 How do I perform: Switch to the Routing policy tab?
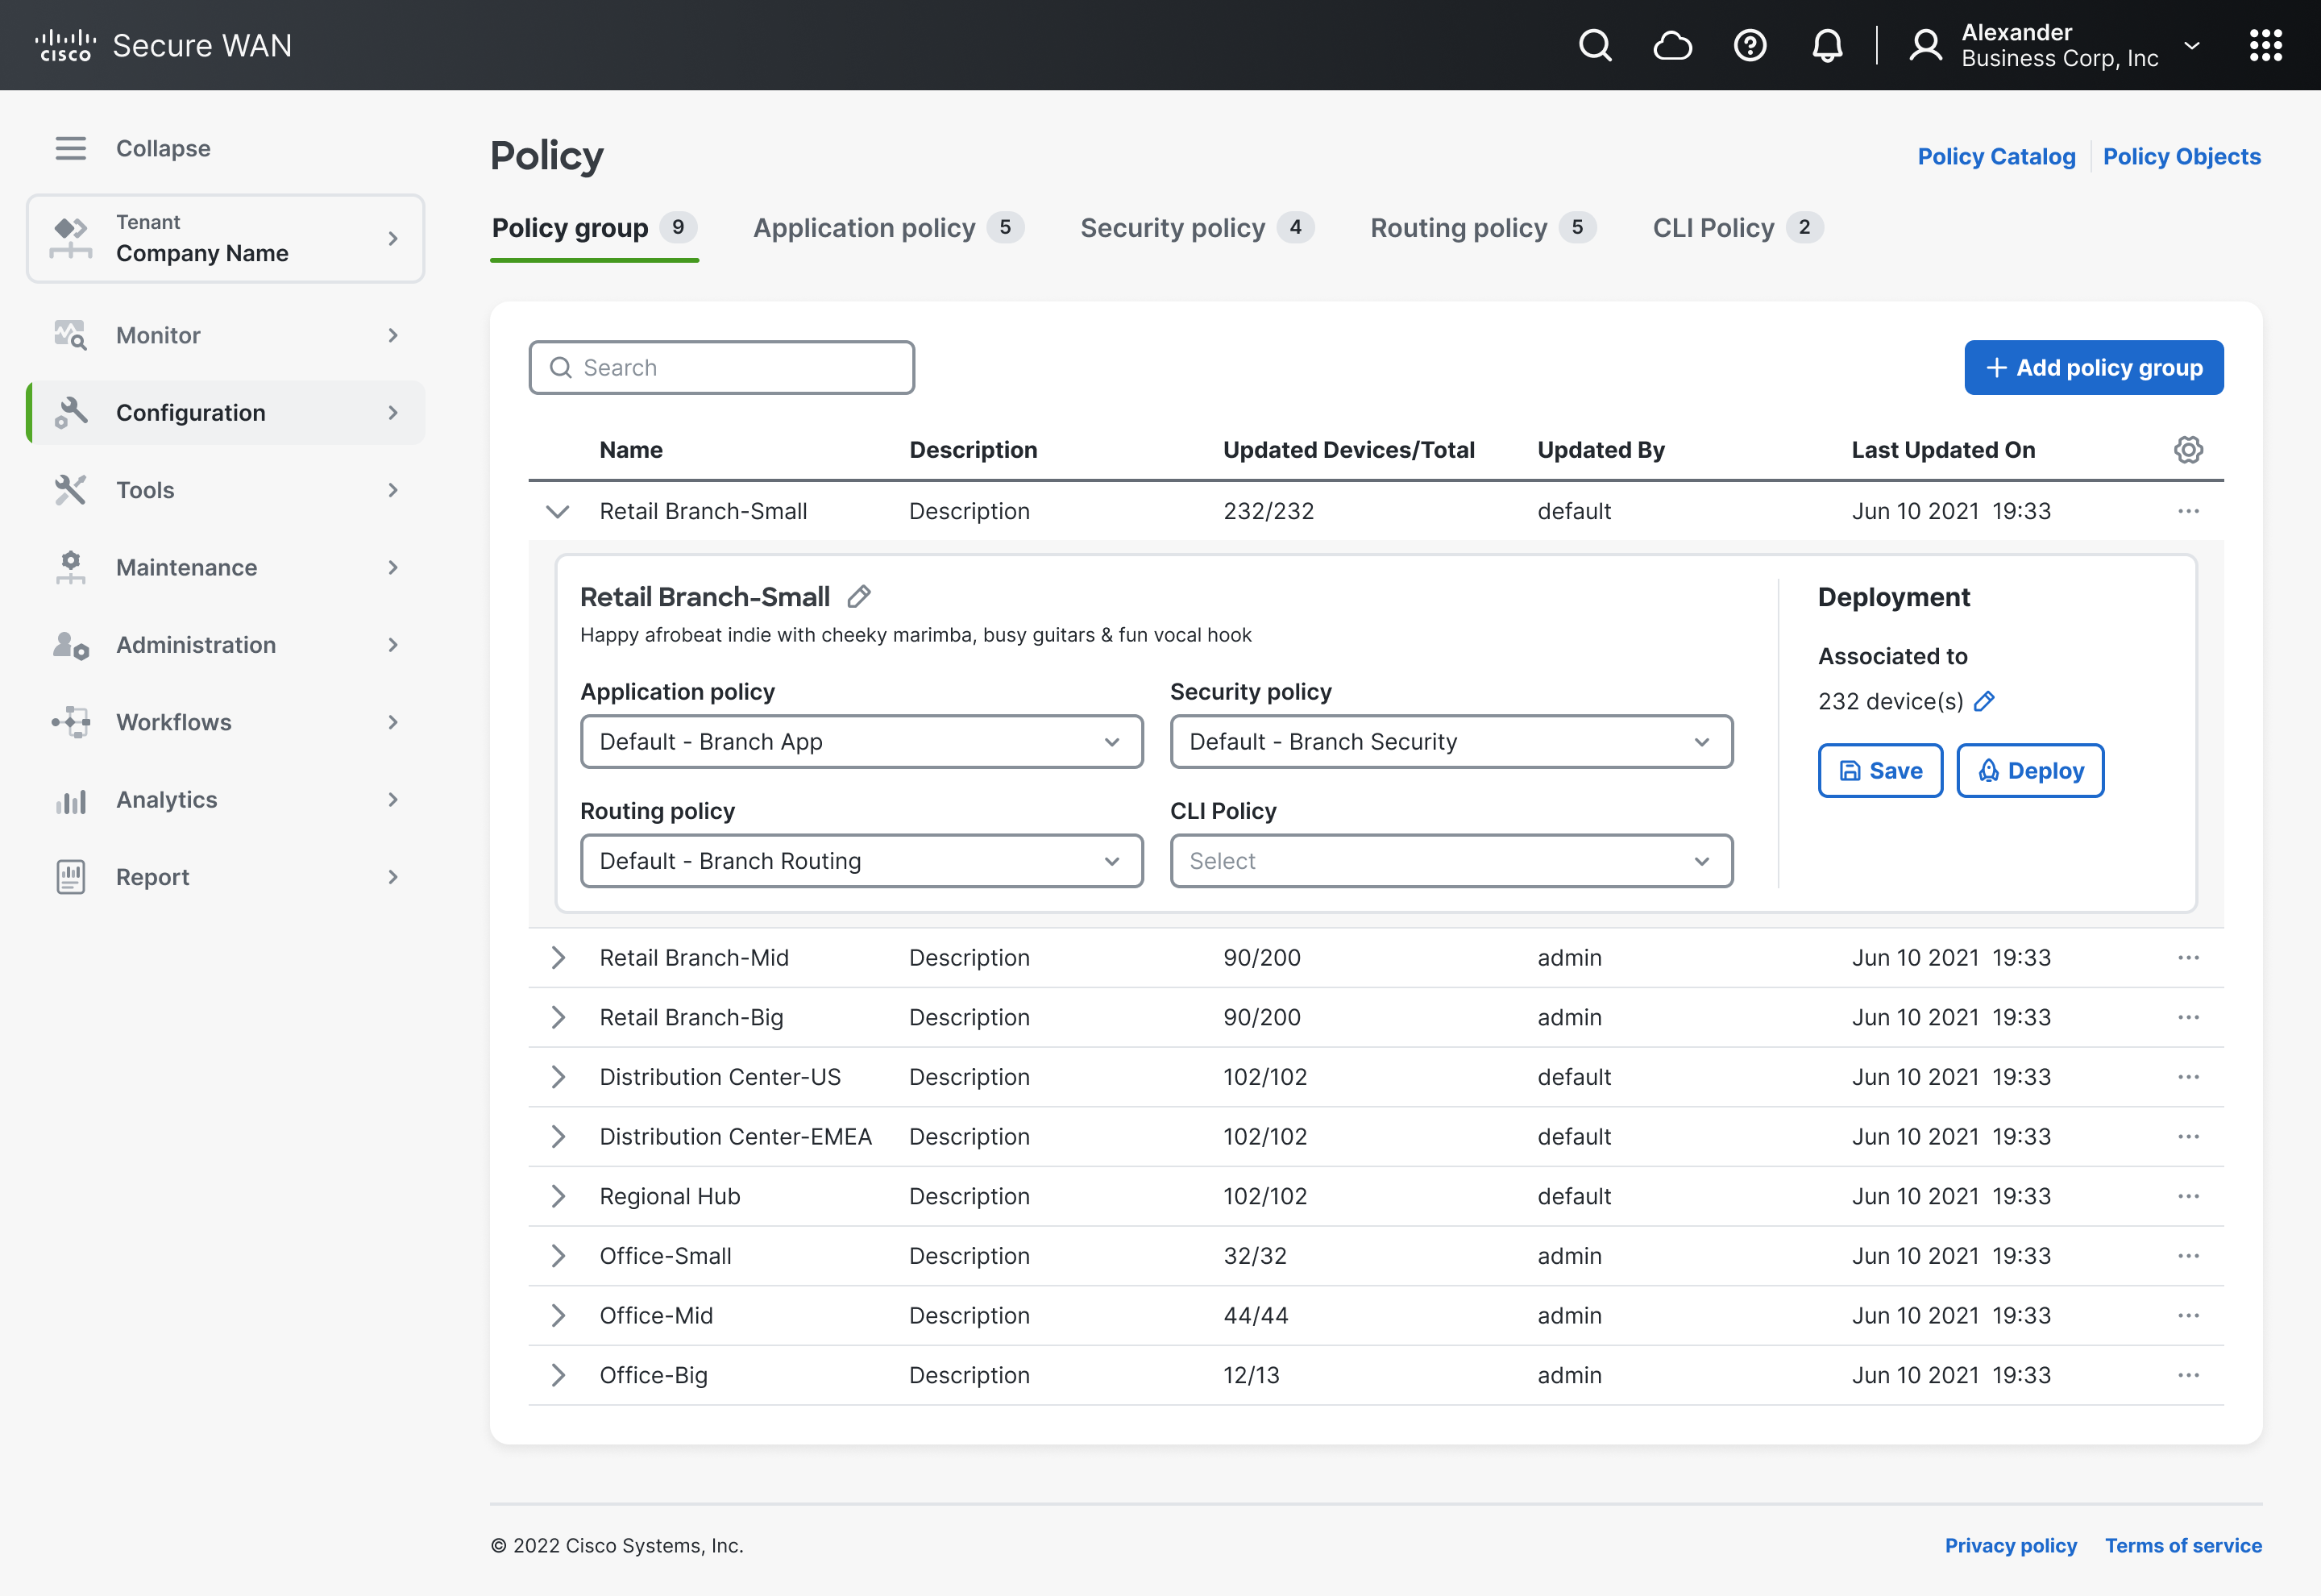click(1484, 229)
